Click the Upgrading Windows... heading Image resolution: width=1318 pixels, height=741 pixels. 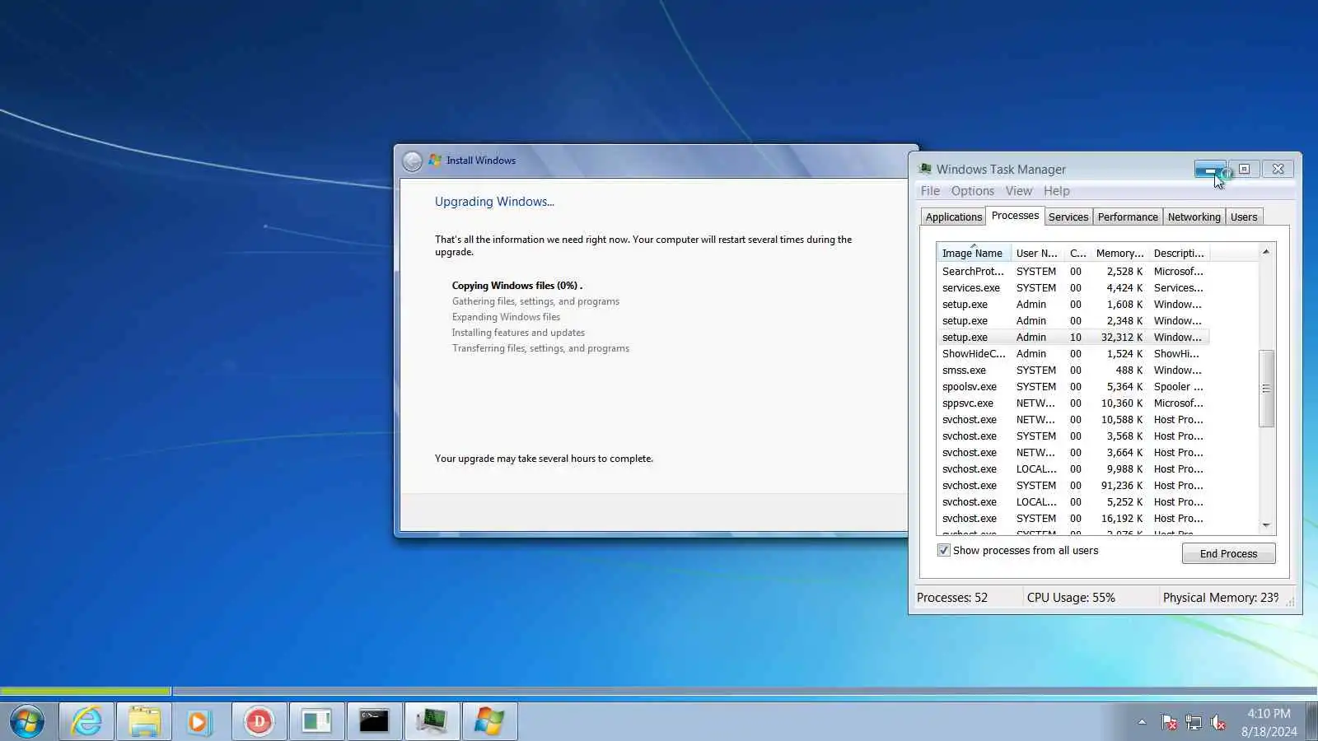point(494,202)
